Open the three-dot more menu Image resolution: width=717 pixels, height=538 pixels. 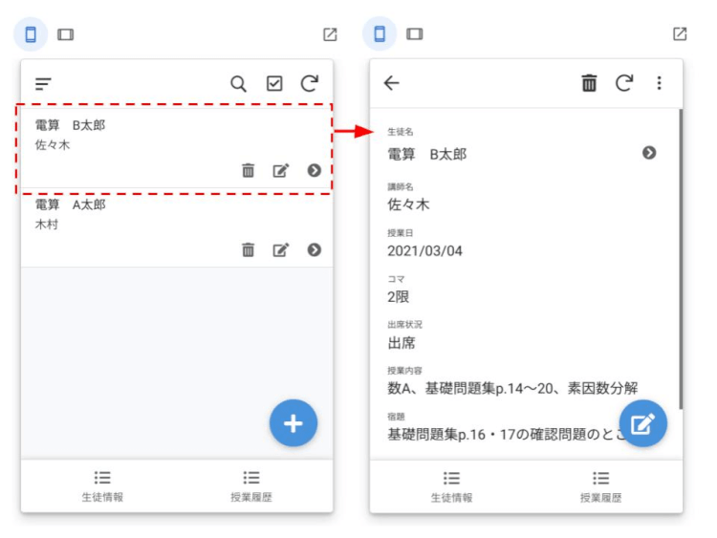(659, 83)
